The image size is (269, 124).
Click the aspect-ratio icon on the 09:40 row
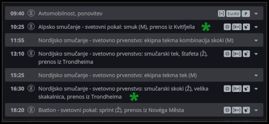tap(222, 13)
